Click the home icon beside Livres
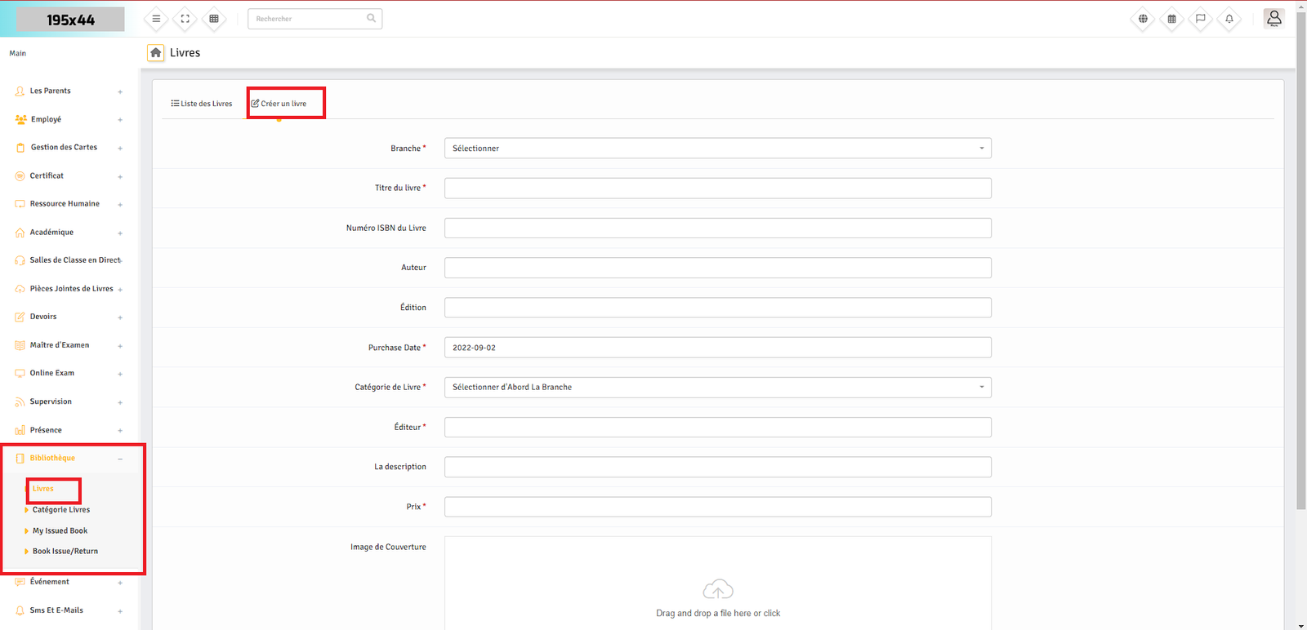 [x=155, y=53]
